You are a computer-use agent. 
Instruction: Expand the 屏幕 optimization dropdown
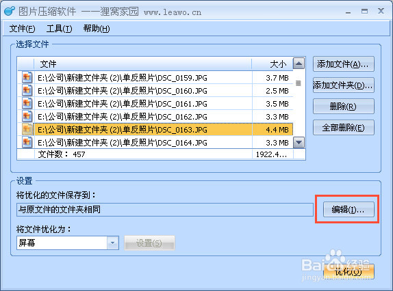pyautogui.click(x=112, y=242)
